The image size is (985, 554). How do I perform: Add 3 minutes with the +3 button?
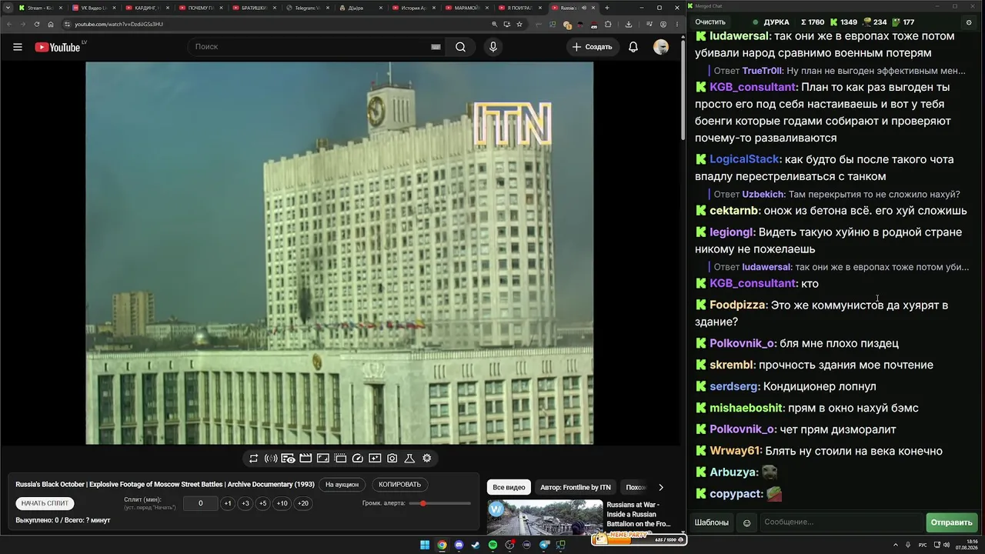tap(245, 503)
